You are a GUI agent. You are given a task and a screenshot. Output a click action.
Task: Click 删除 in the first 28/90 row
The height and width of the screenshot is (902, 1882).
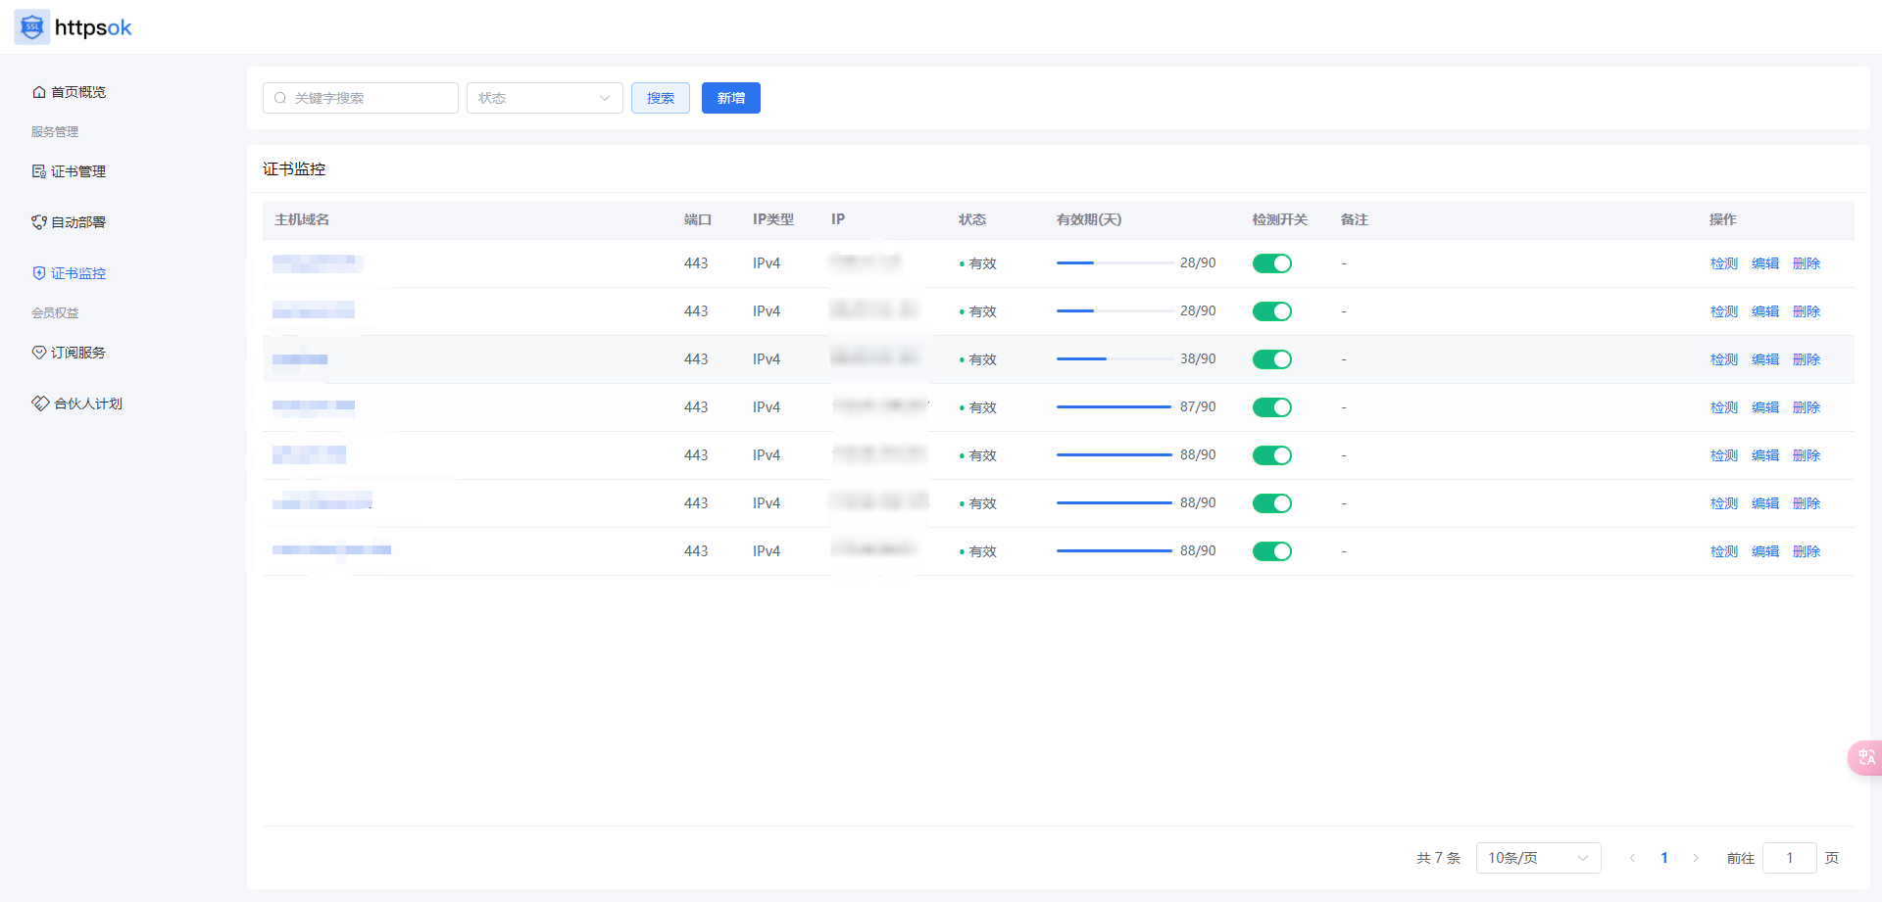pyautogui.click(x=1807, y=263)
